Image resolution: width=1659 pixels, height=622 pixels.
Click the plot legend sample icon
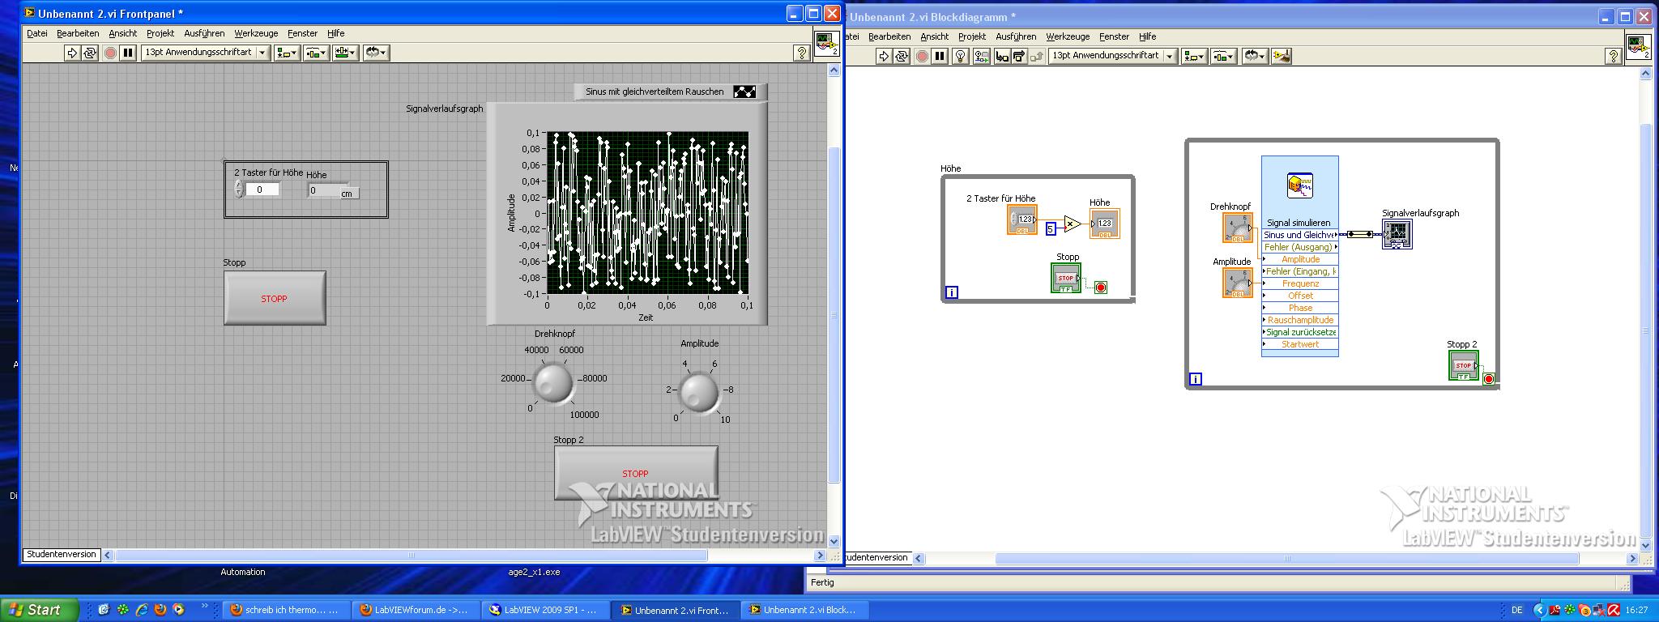click(x=744, y=92)
